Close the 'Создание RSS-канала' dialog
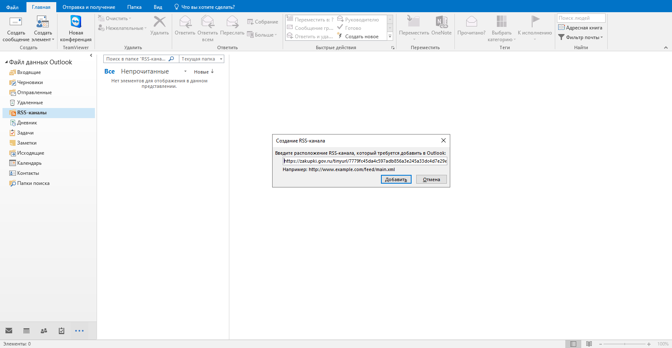Viewport: 672px width, 348px height. tap(444, 140)
